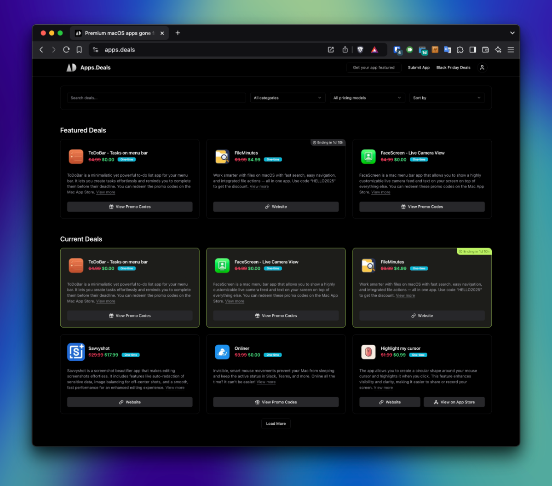Open Black Friday Deals in the header
552x486 pixels.
pyautogui.click(x=453, y=68)
